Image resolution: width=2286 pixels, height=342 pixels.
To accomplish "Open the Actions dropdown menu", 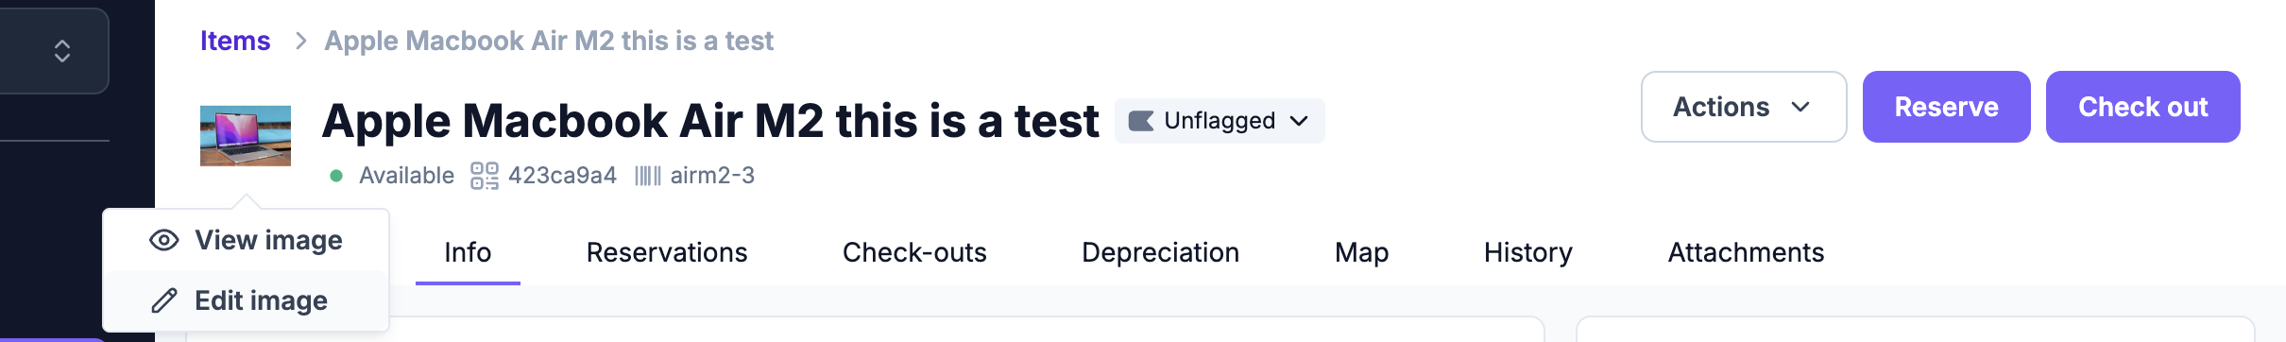I will tap(1744, 107).
